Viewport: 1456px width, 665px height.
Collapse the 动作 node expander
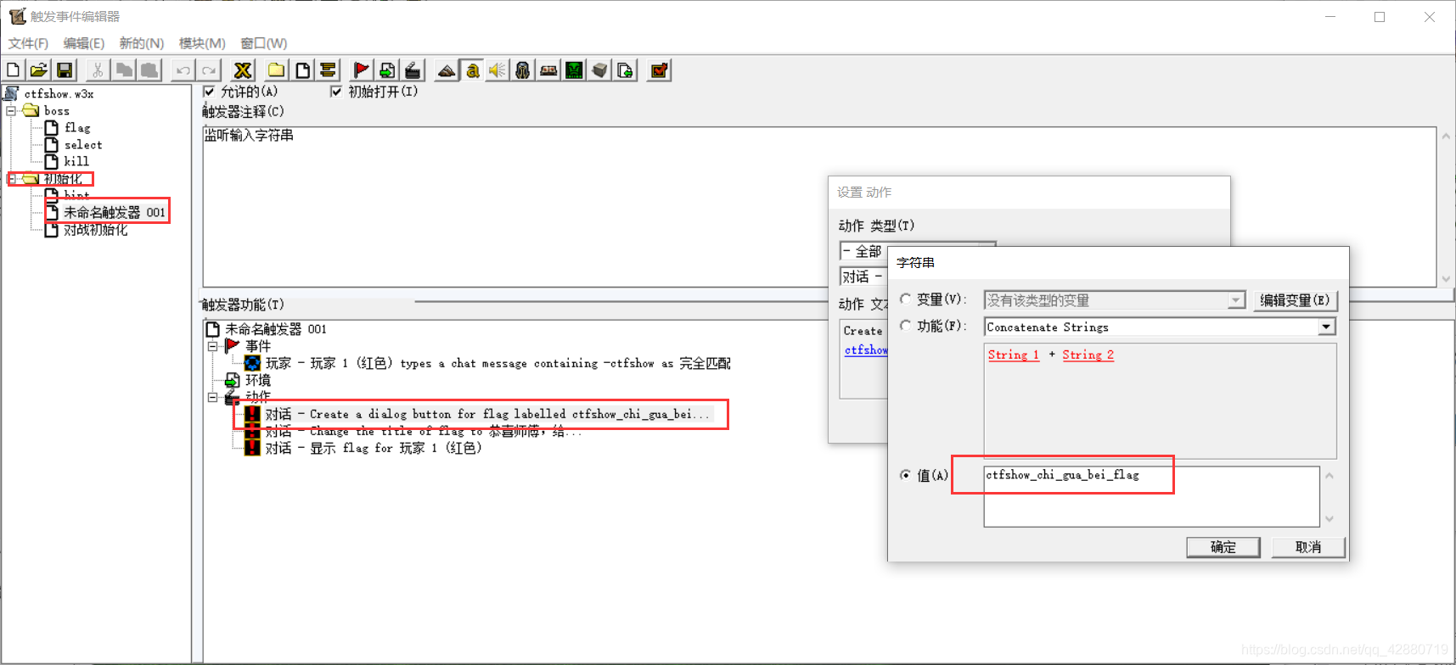click(213, 397)
